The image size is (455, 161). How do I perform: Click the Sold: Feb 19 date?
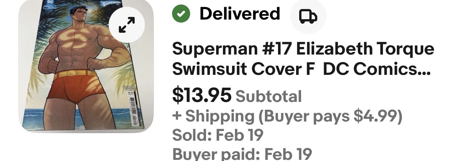218,135
